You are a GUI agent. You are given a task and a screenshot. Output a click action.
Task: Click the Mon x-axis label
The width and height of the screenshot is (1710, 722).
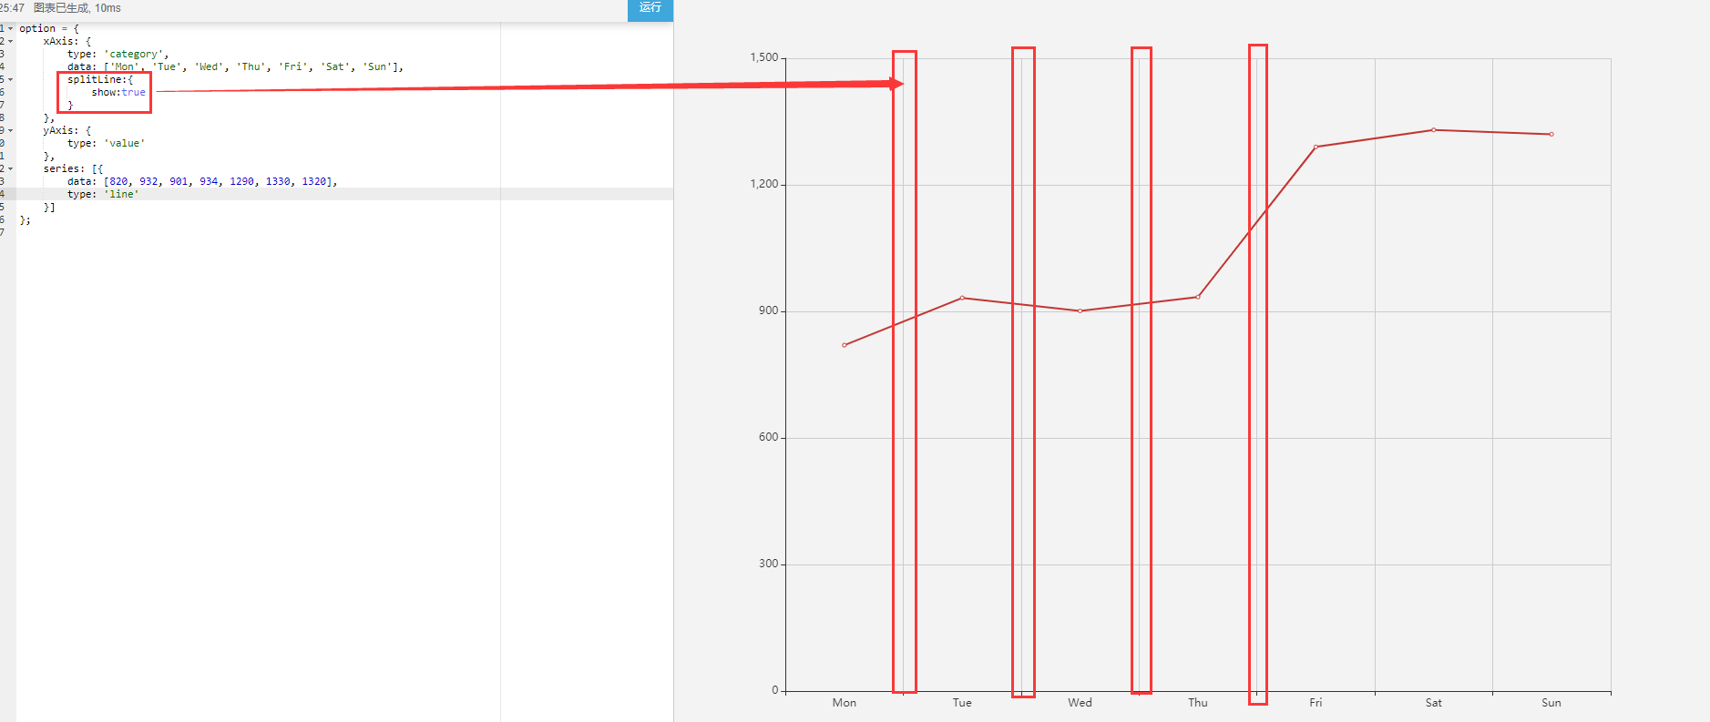(845, 703)
